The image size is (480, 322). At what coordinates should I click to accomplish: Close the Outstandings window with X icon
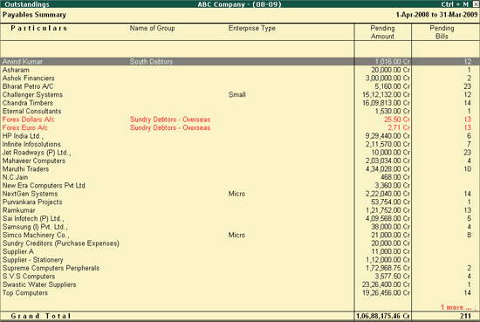click(x=476, y=4)
